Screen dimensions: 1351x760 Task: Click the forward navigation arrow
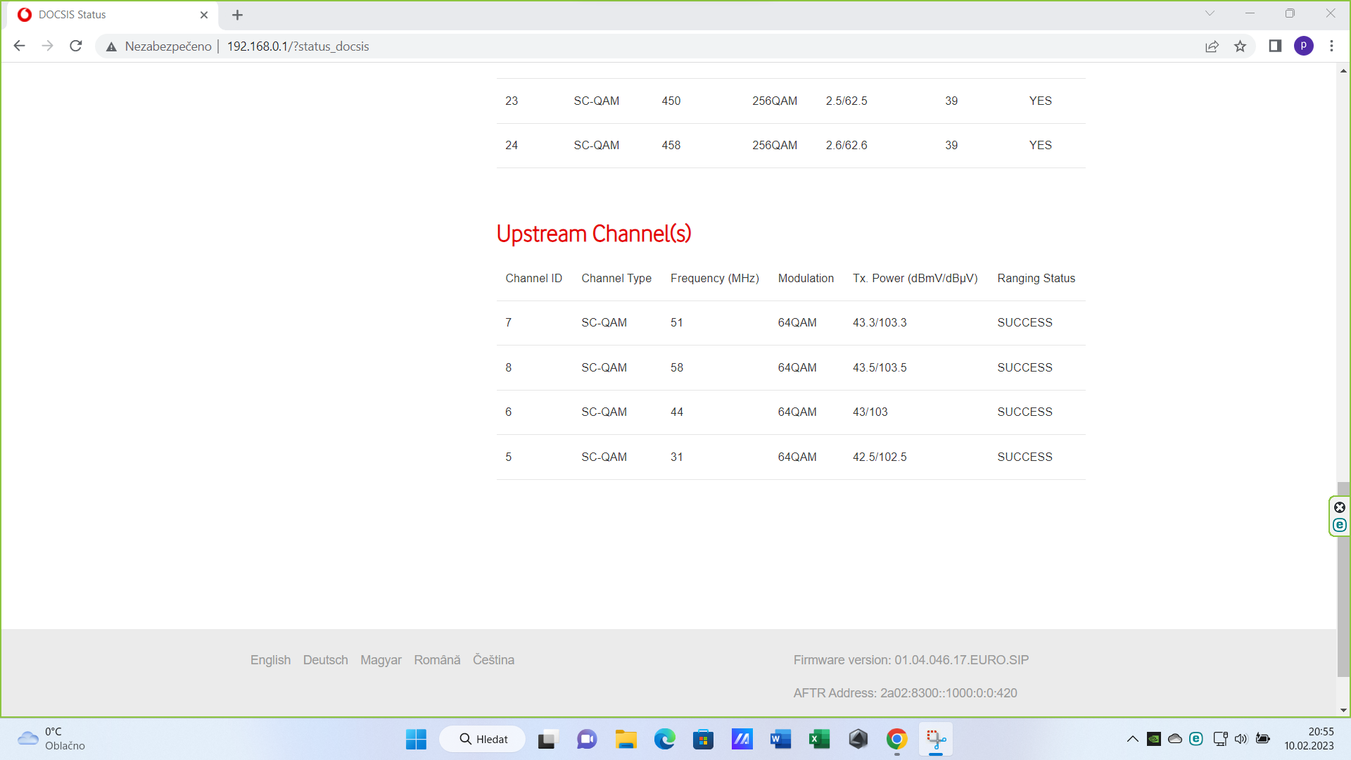pos(47,46)
